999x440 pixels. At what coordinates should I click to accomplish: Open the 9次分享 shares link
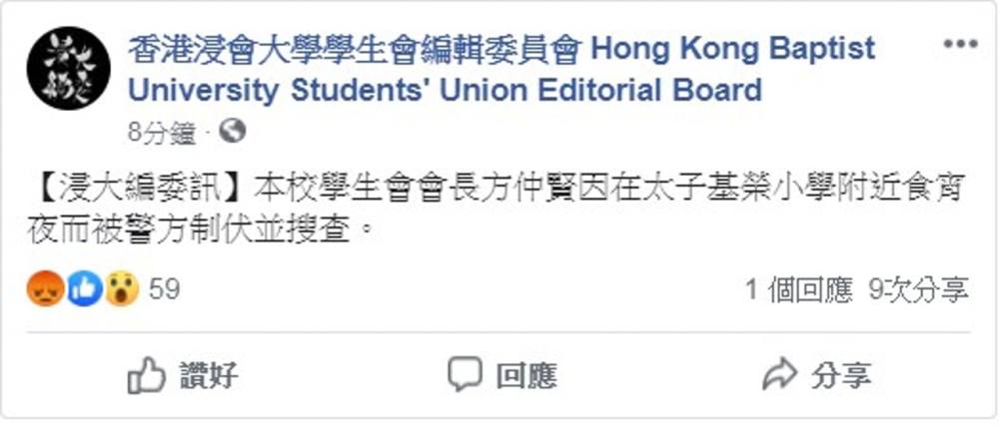(x=919, y=291)
